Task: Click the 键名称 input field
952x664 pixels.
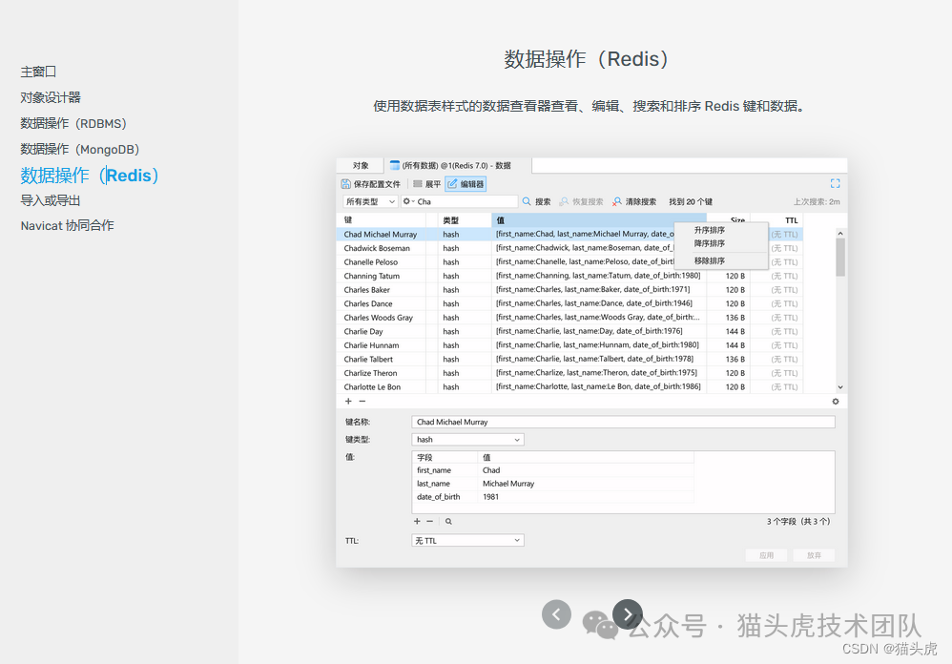Action: pyautogui.click(x=623, y=422)
